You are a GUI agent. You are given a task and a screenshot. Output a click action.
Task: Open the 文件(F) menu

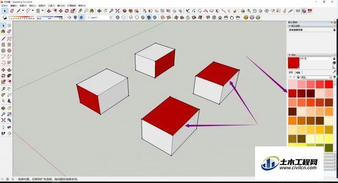pos(4,6)
